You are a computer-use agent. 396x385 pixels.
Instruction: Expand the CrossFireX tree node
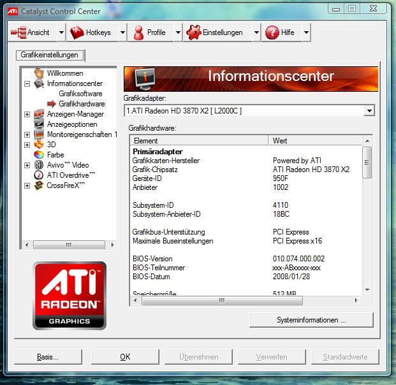tap(27, 185)
